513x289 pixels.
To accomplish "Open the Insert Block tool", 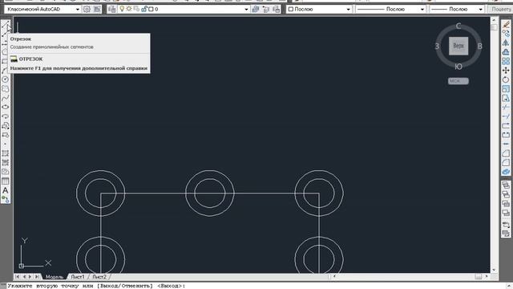I will [x=6, y=125].
